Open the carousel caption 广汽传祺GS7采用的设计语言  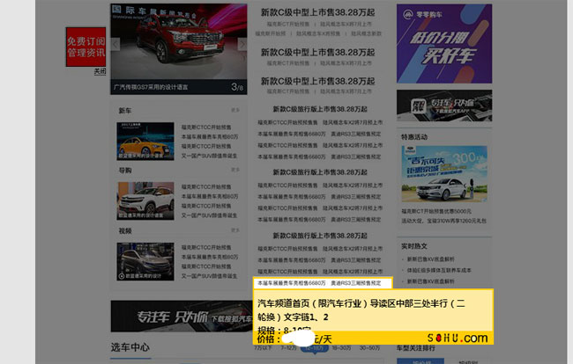point(151,87)
